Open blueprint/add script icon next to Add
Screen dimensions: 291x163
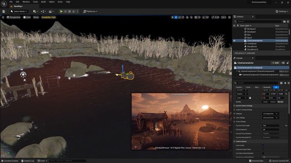tap(283, 63)
